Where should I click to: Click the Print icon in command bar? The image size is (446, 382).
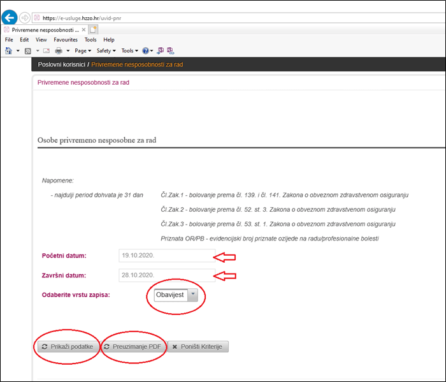(59, 50)
